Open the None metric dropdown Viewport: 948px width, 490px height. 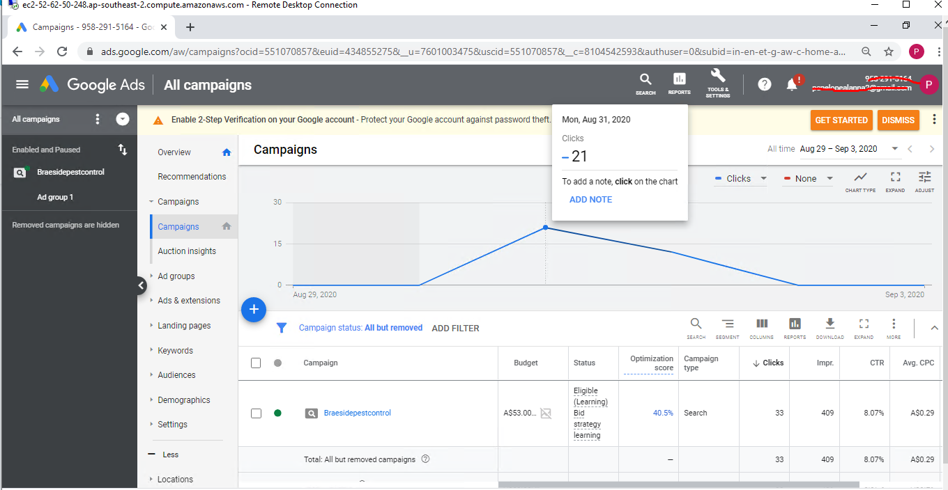(x=808, y=178)
